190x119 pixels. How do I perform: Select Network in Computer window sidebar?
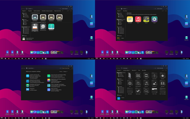click(x=25, y=36)
